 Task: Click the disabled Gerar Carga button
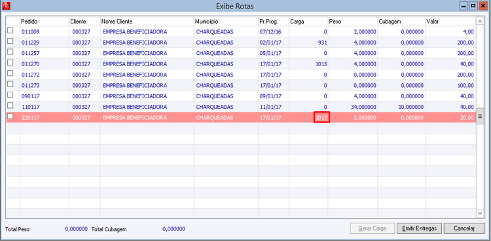(x=373, y=228)
